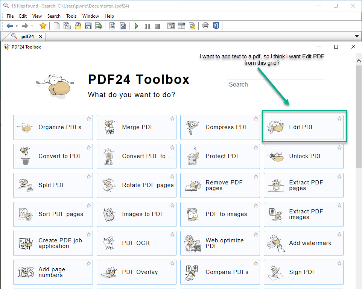Open the Compress PDF tool tile
362x289 pixels.
220,127
